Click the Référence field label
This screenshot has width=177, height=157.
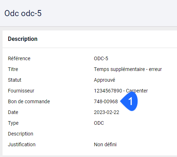click(x=19, y=58)
